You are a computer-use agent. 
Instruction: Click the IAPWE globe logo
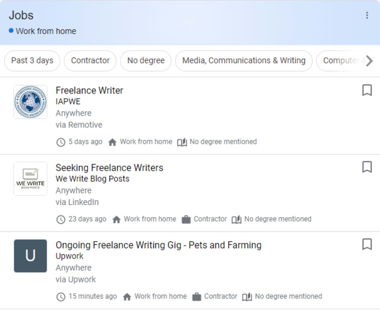pyautogui.click(x=30, y=102)
